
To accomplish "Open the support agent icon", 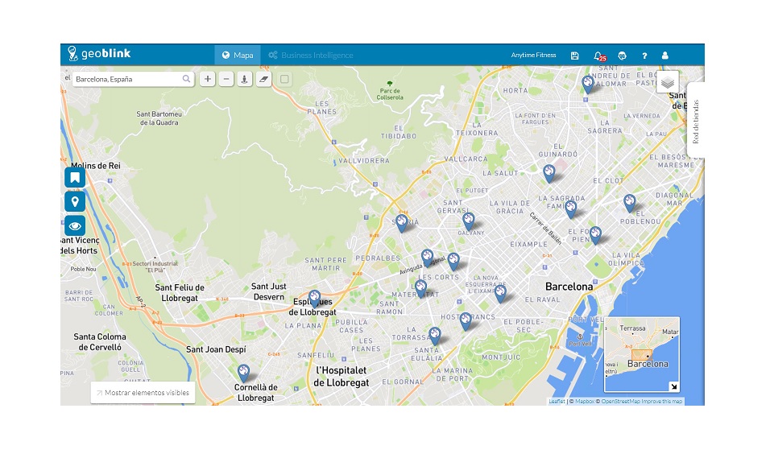I will tap(622, 56).
